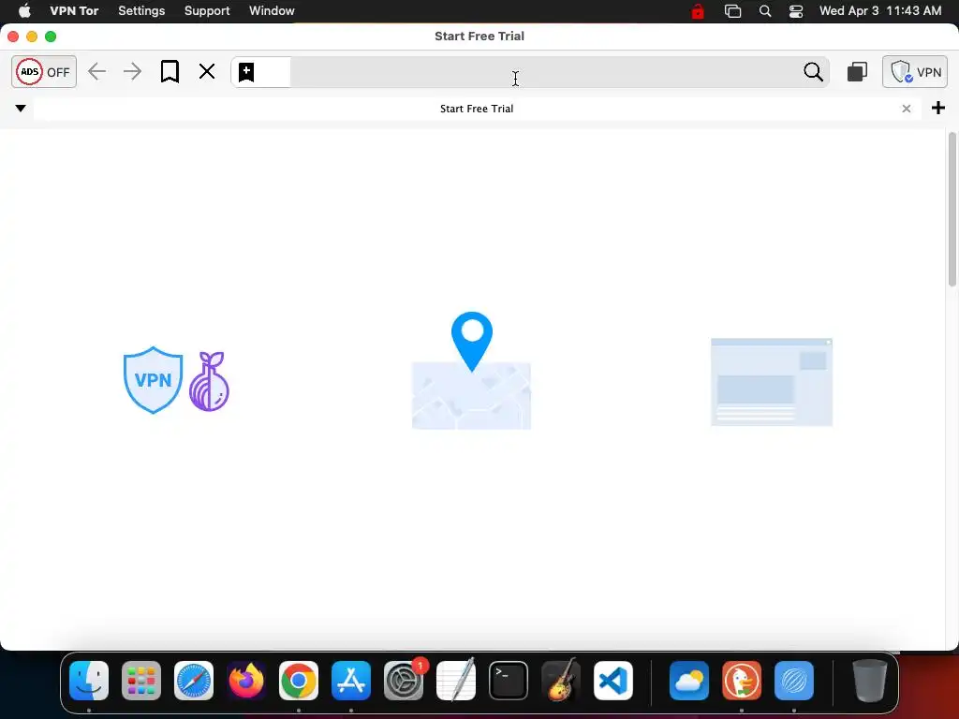Image resolution: width=959 pixels, height=719 pixels.
Task: Add bookmark using the plus bookmark icon
Action: click(246, 71)
